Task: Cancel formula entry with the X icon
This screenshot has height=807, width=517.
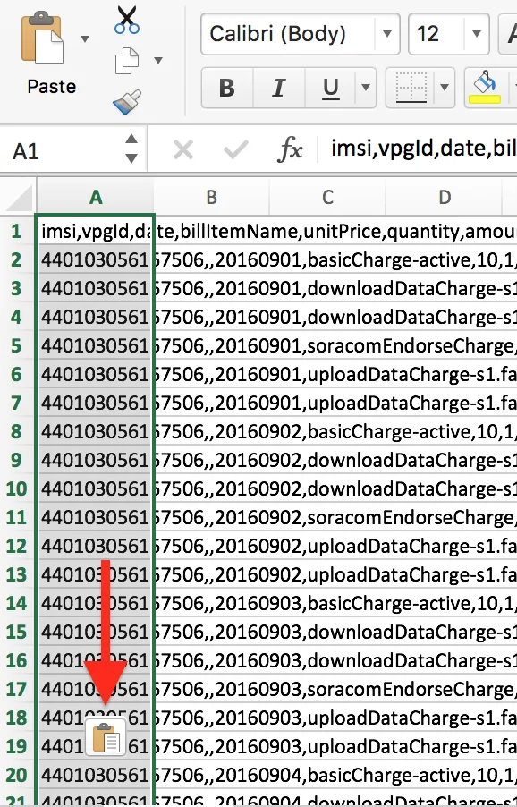Action: (x=183, y=150)
